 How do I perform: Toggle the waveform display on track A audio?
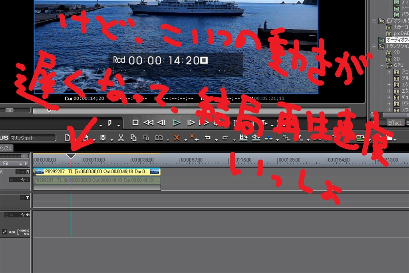[x=23, y=180]
